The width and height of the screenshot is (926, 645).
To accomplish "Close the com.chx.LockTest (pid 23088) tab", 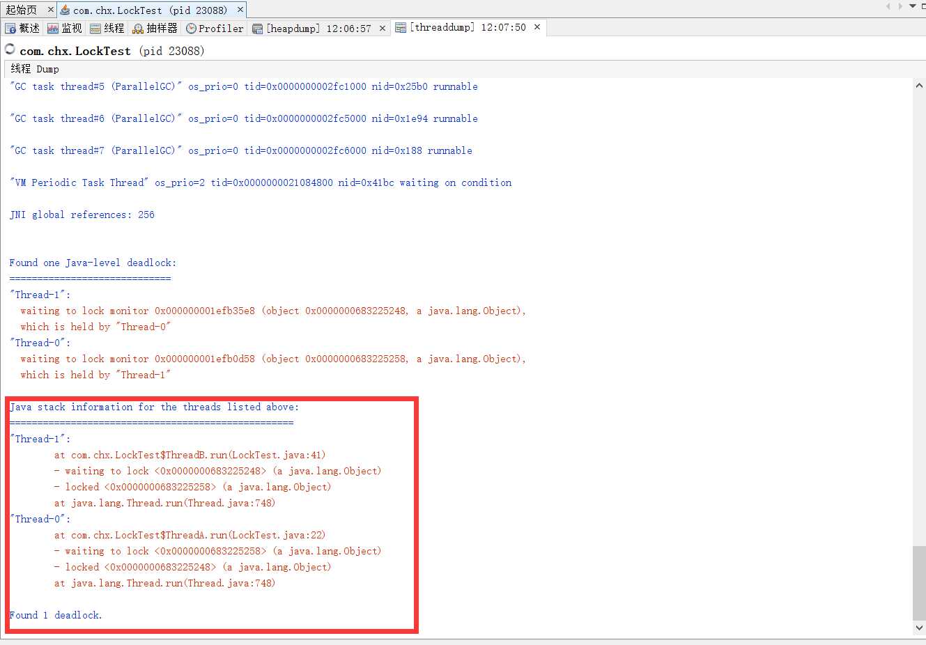I will coord(240,10).
